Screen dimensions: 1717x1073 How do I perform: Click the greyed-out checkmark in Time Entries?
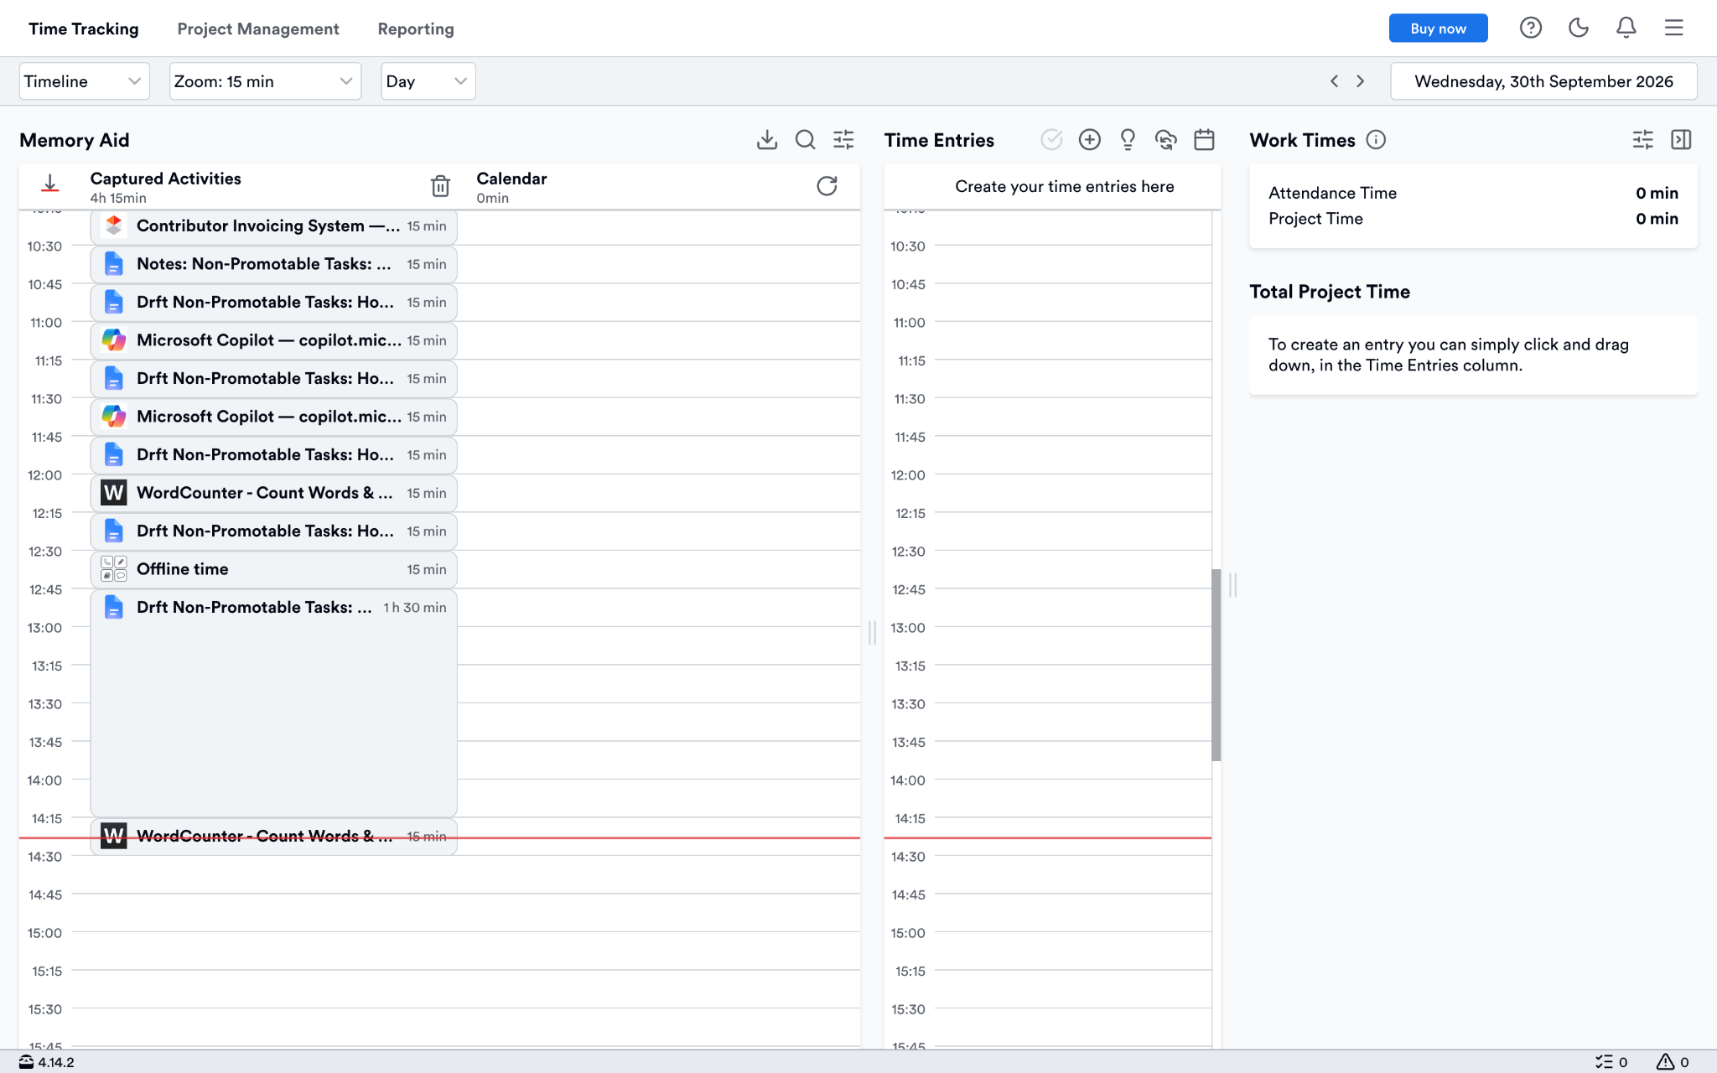pyautogui.click(x=1051, y=140)
